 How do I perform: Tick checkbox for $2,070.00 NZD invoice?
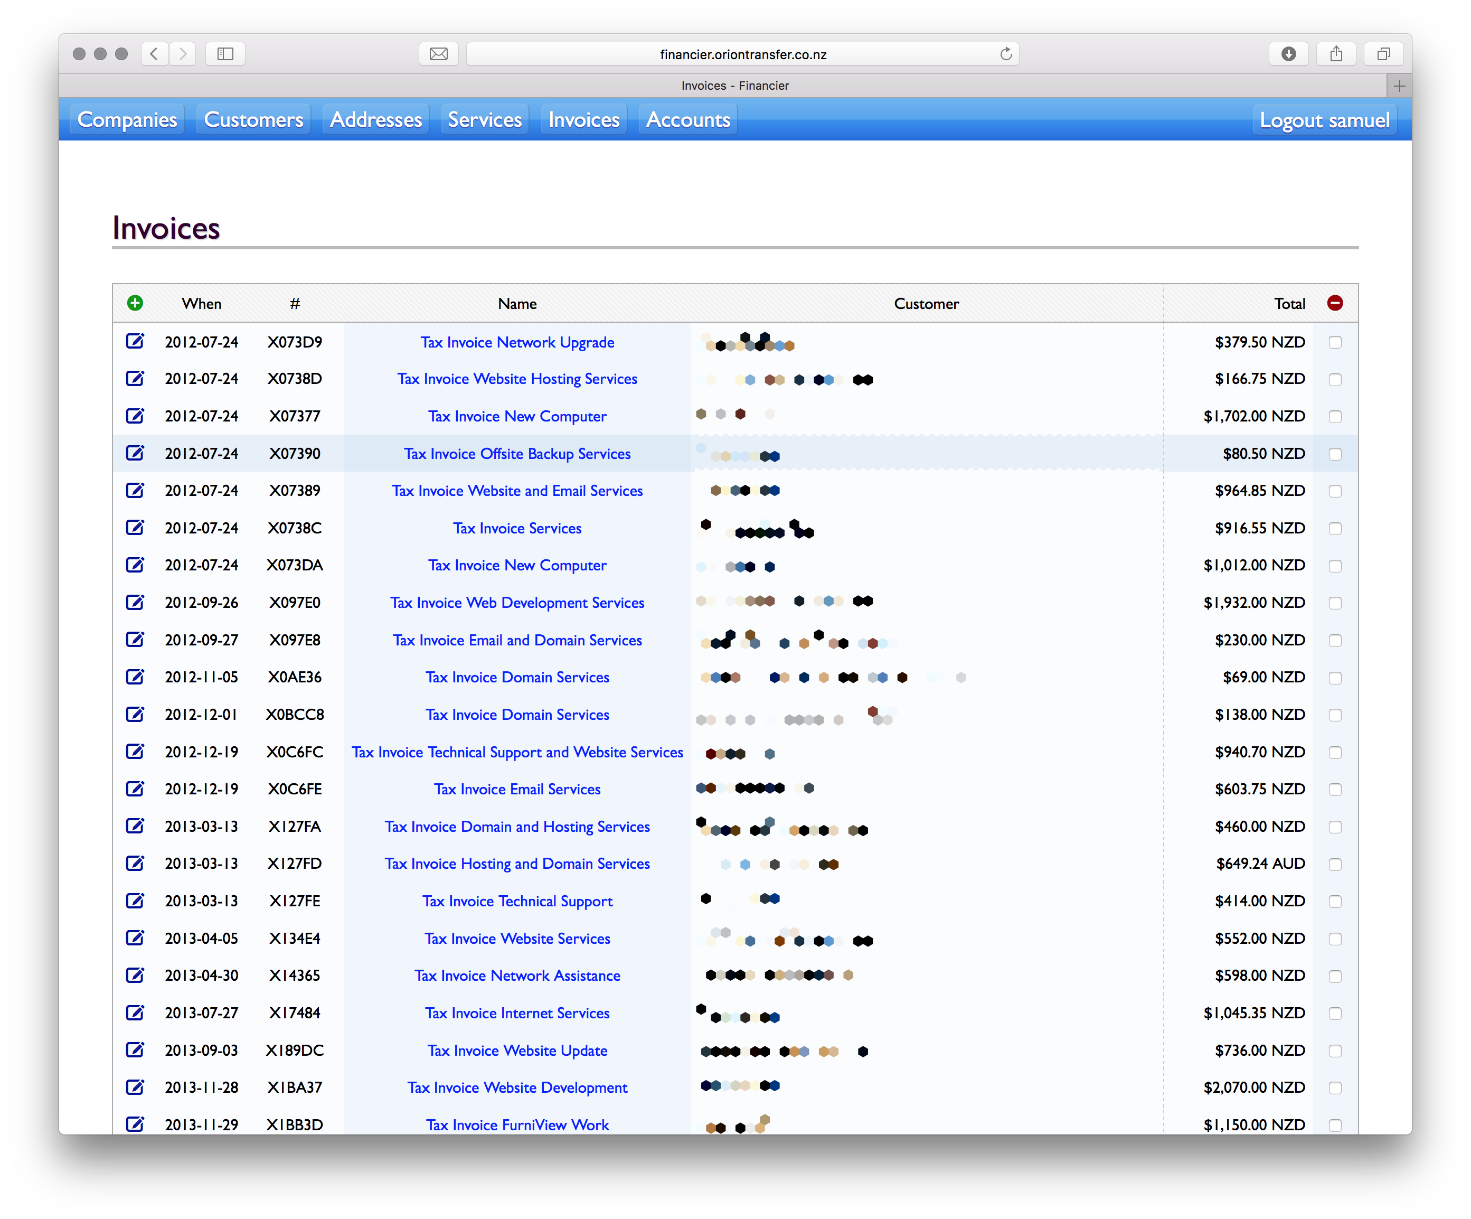click(x=1334, y=1088)
